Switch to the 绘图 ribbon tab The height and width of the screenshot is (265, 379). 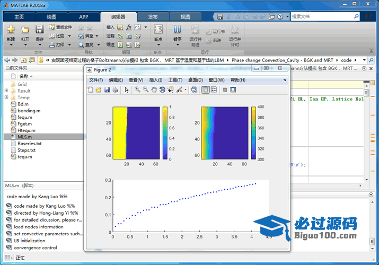point(51,17)
